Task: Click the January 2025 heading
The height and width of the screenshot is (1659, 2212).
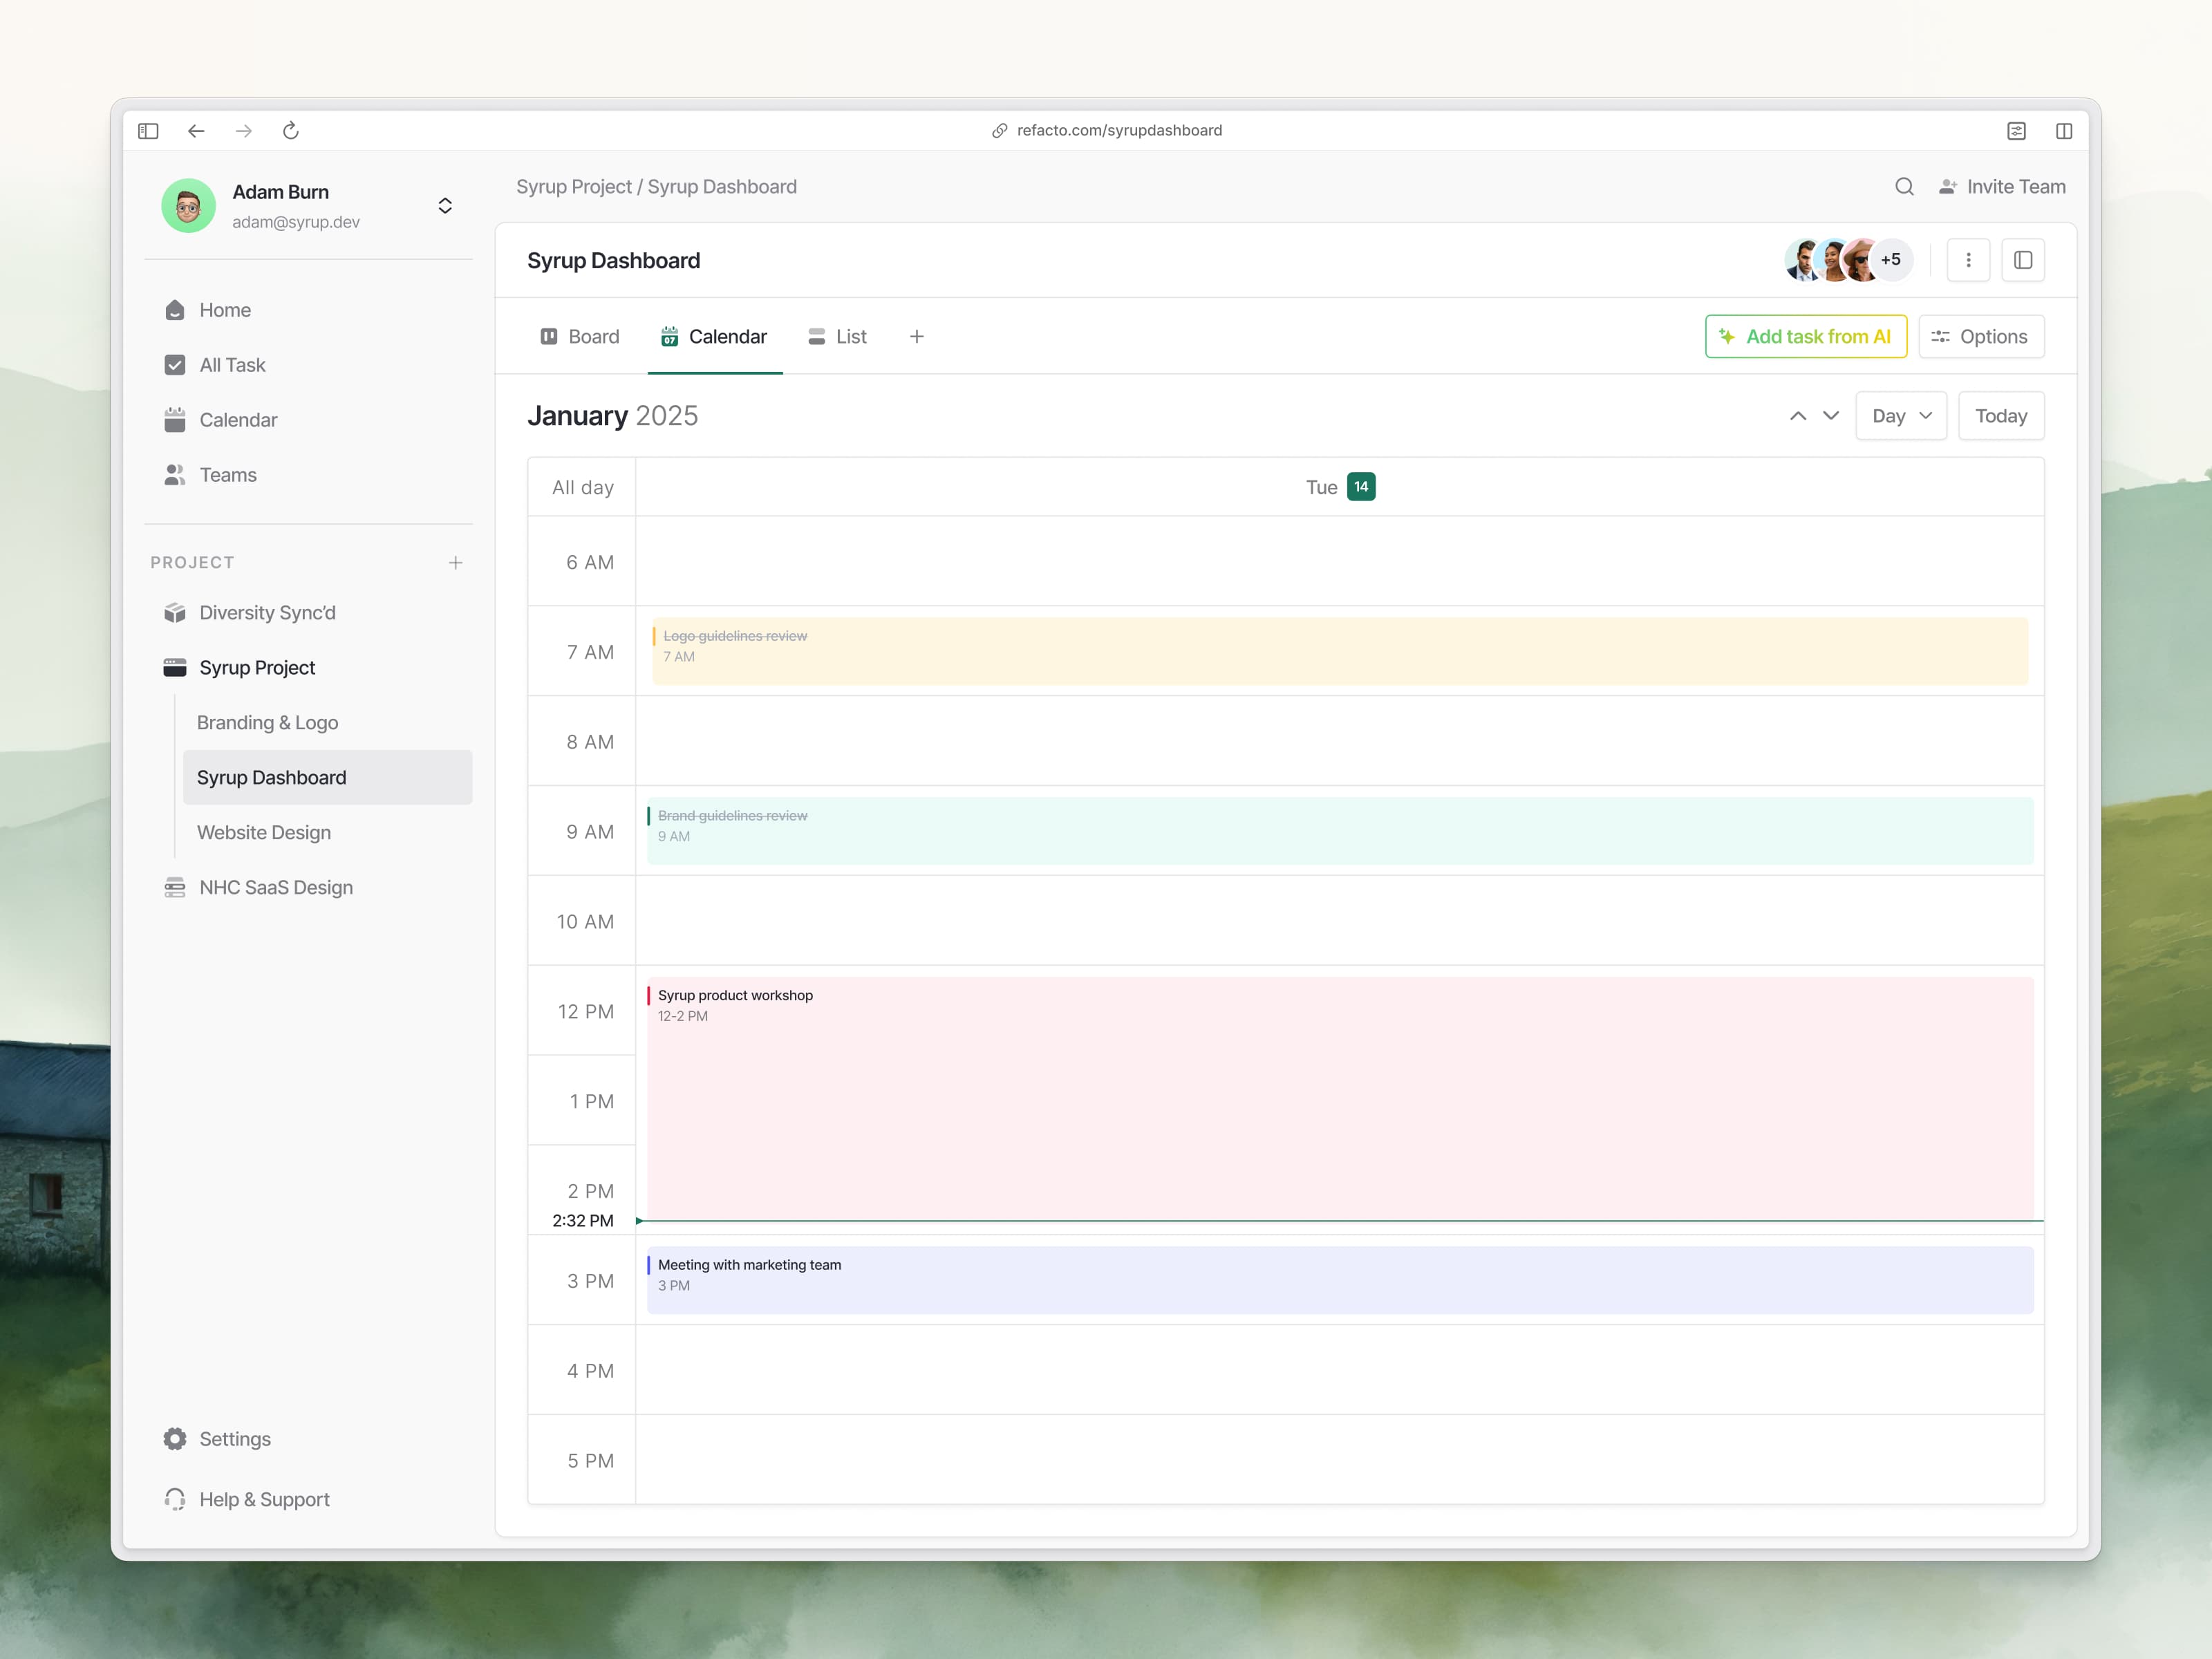Action: pos(613,416)
